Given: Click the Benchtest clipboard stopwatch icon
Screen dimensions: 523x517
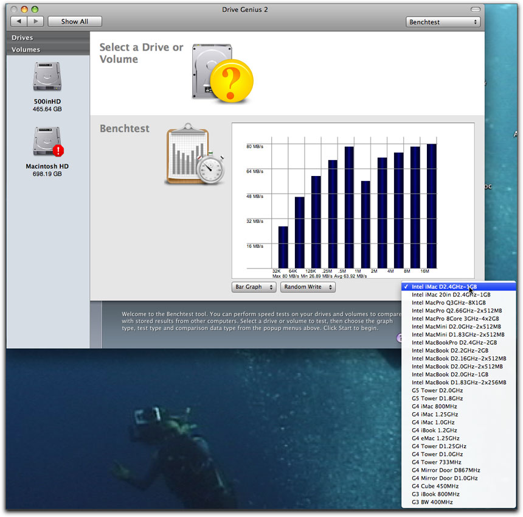Looking at the screenshot, I should [x=195, y=154].
